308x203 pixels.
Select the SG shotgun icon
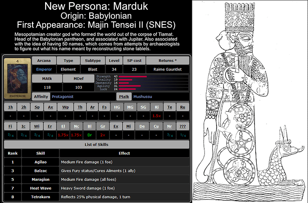(143, 107)
